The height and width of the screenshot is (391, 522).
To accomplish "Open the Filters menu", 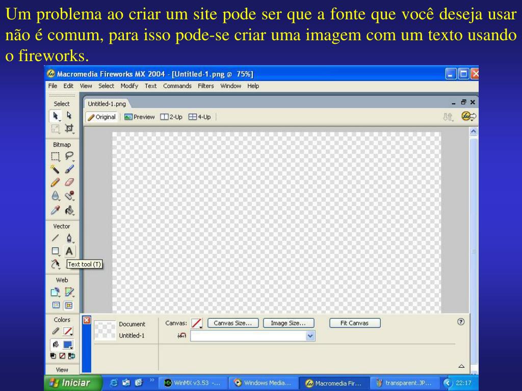I will [206, 86].
